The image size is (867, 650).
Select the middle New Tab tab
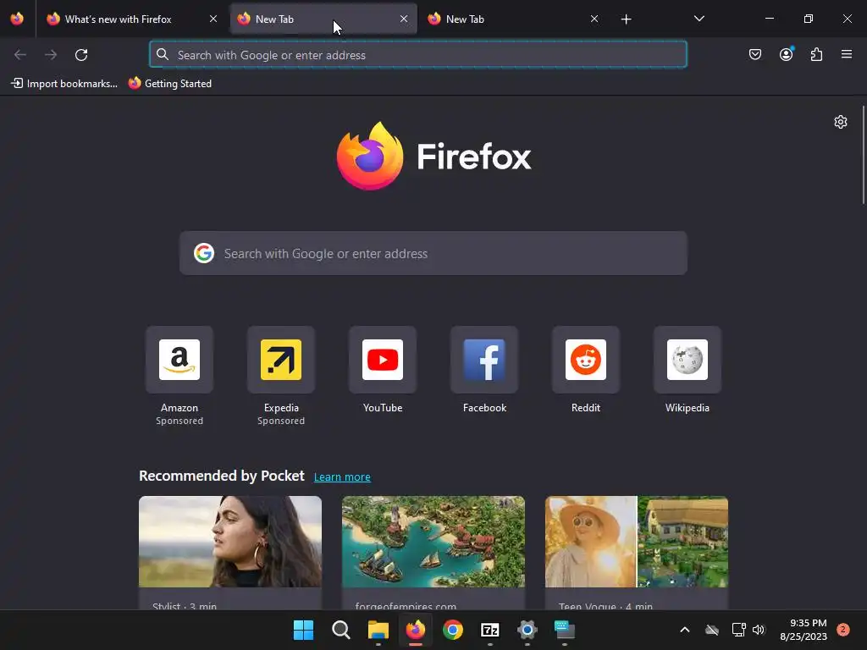[323, 19]
